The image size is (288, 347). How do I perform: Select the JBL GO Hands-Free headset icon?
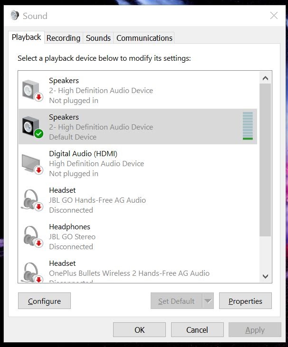[x=32, y=200]
